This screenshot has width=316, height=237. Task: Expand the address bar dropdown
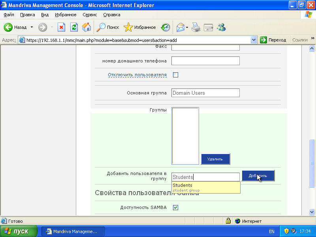coord(254,40)
